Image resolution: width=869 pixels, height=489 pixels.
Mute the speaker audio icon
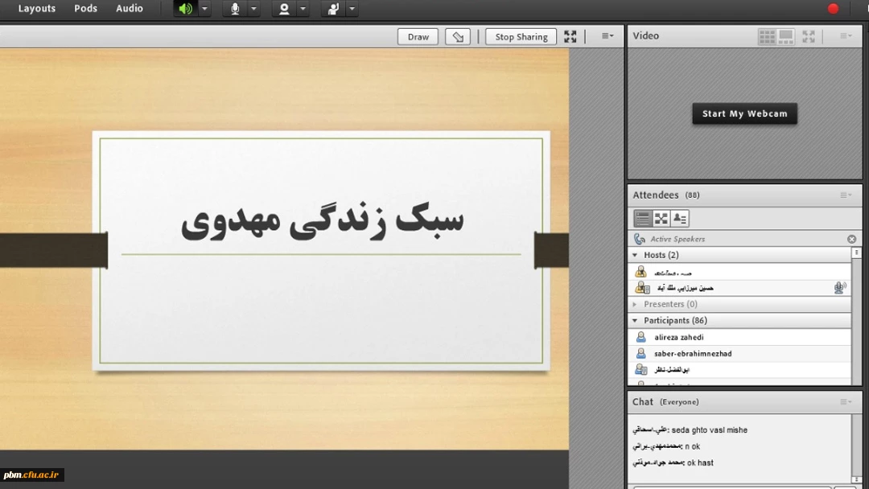point(186,9)
